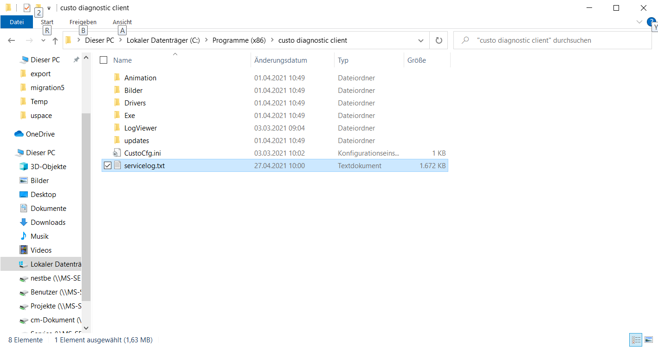The height and width of the screenshot is (347, 658).
Task: Click 'Programme (x86)' breadcrumb
Action: click(239, 40)
